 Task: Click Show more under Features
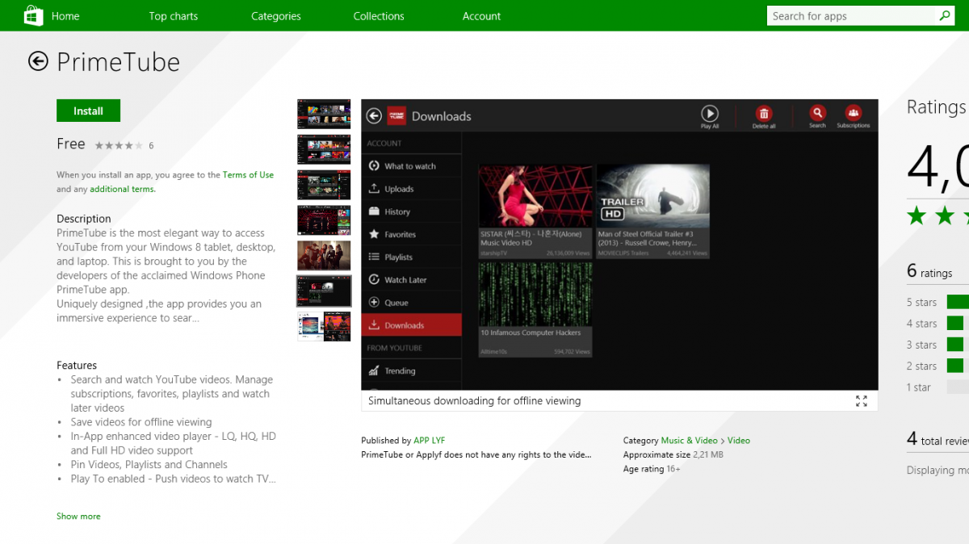pos(78,517)
